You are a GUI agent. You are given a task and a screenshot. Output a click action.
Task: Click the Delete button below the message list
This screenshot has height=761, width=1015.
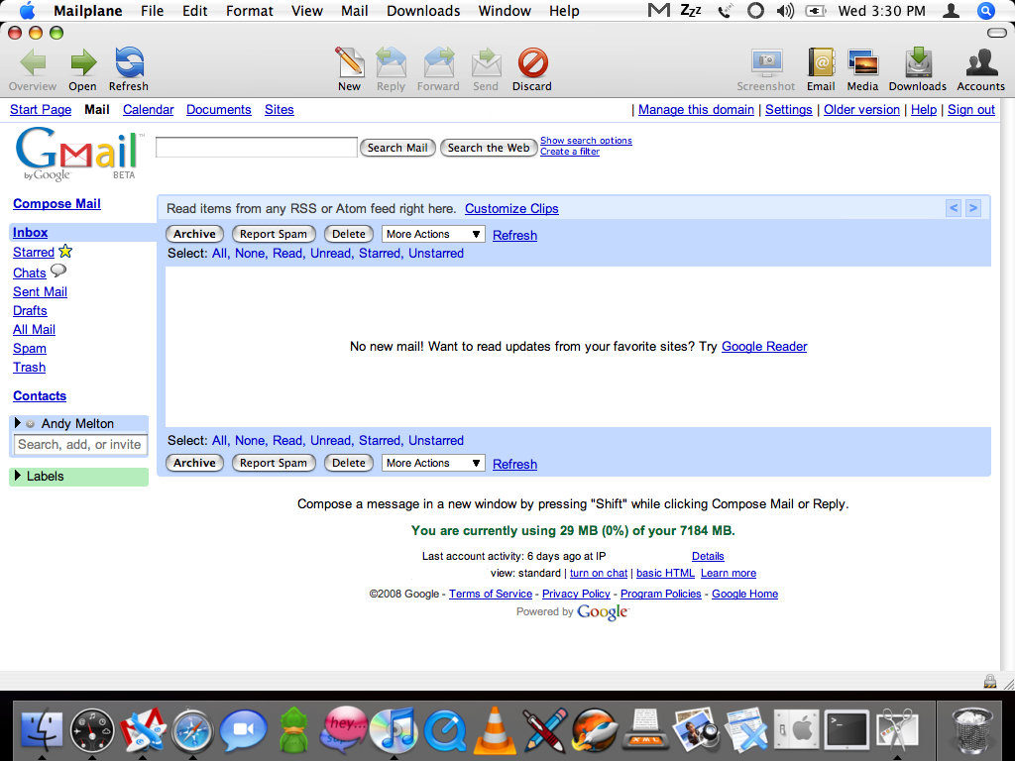pos(348,464)
